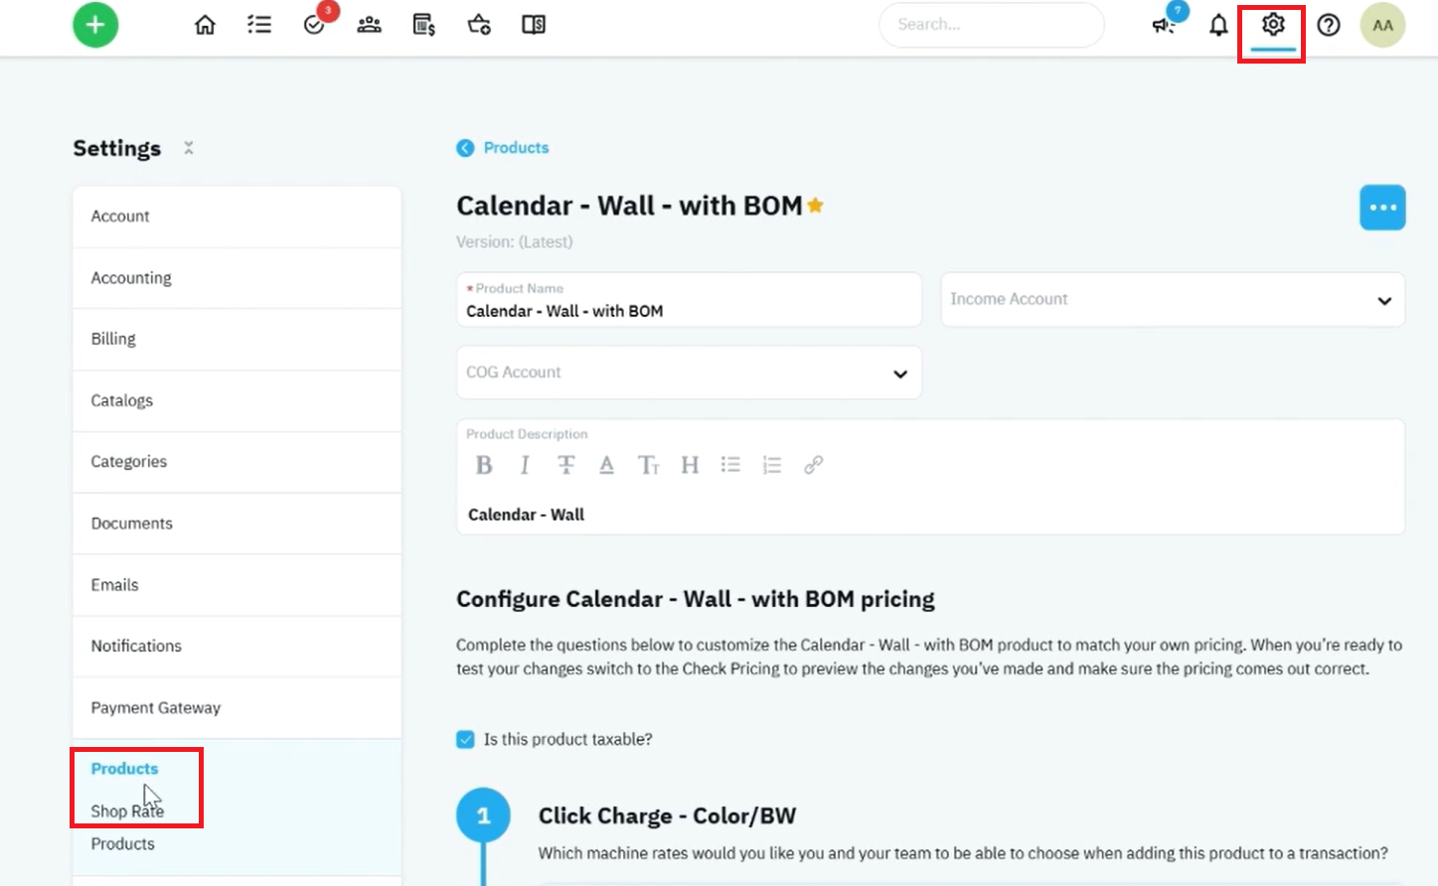Click the Product Name input field
The width and height of the screenshot is (1438, 886).
coord(689,300)
